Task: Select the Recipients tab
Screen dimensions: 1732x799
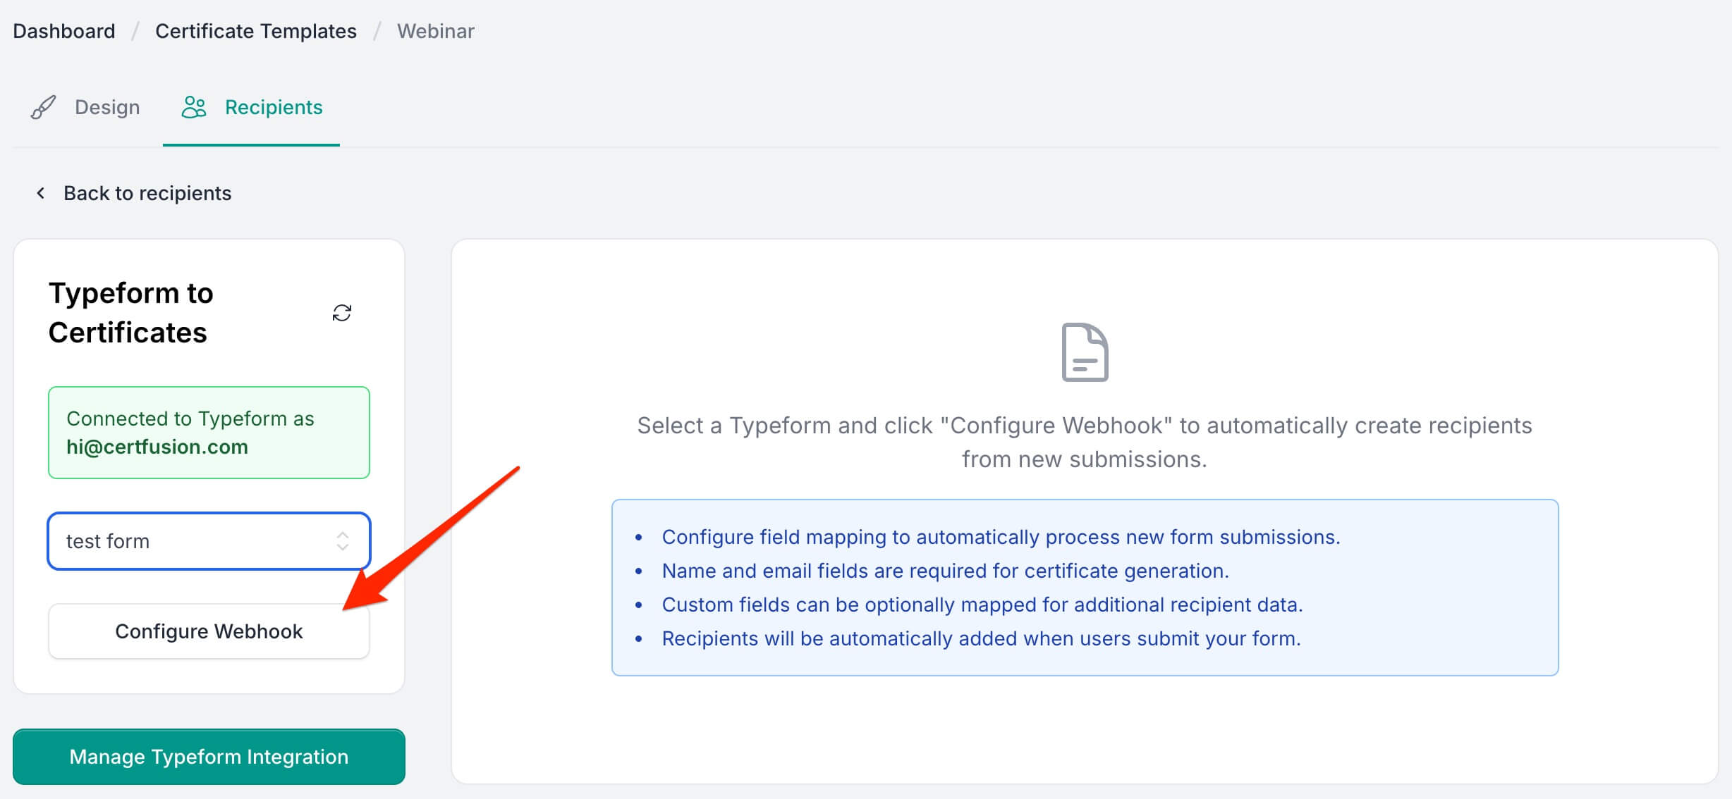Action: pyautogui.click(x=273, y=107)
